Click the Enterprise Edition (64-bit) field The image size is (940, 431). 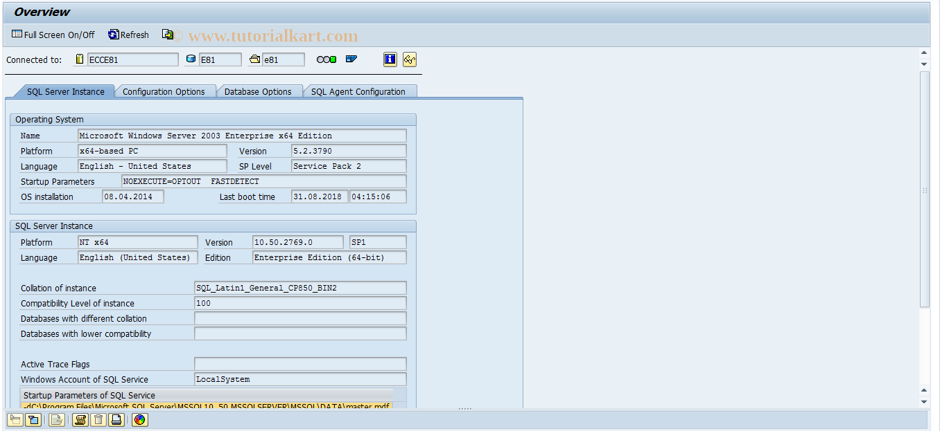[330, 257]
